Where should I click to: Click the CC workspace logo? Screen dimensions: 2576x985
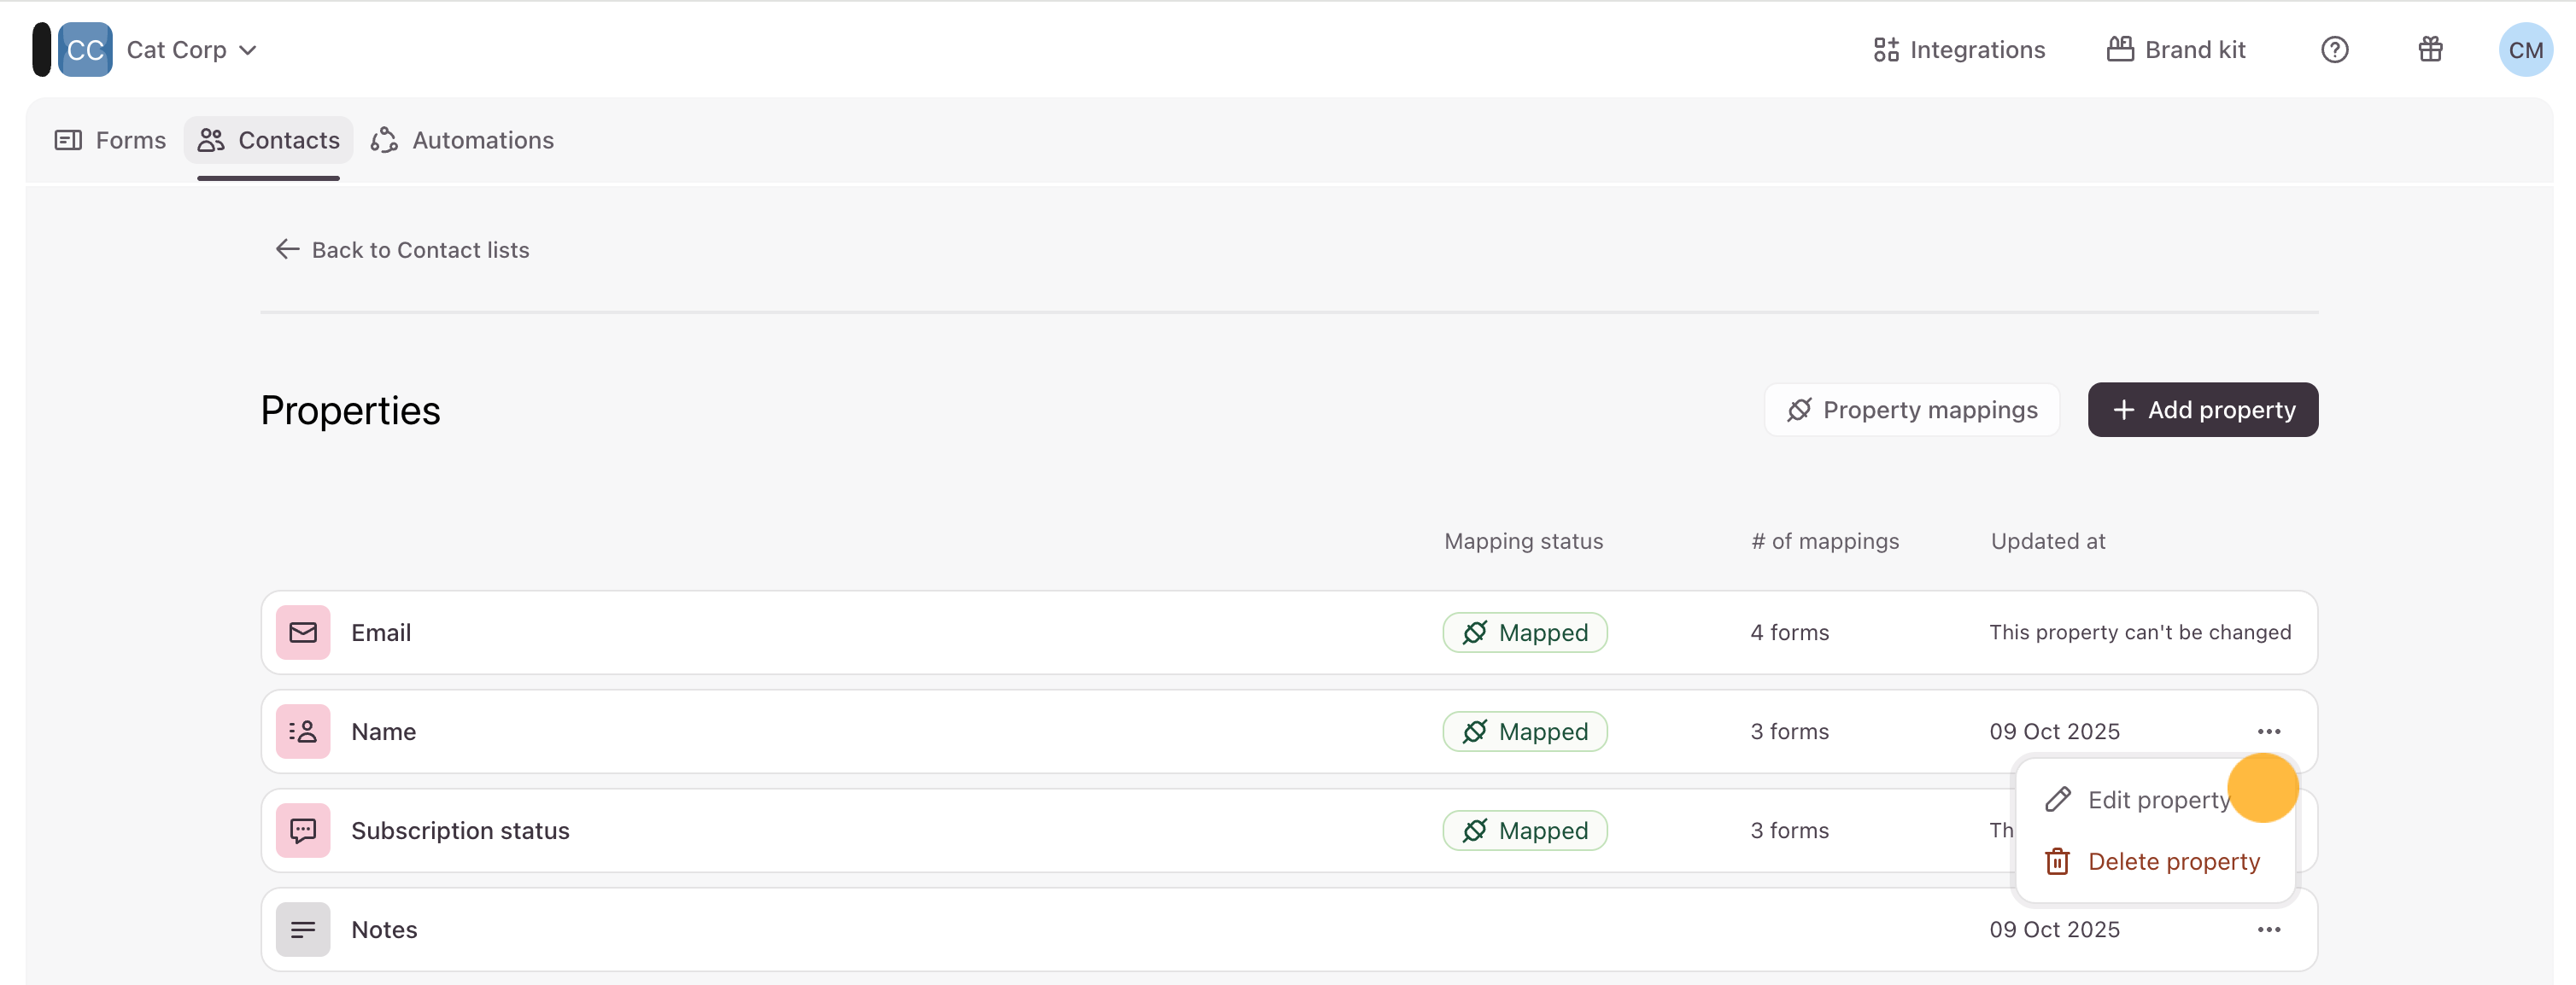coord(85,50)
